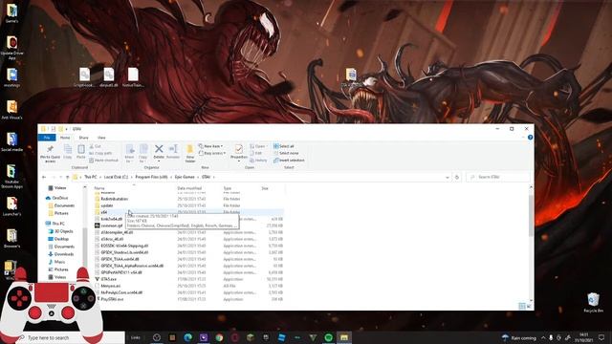Select Desktop in navigation pane
The height and width of the screenshot is (344, 612).
(x=58, y=239)
